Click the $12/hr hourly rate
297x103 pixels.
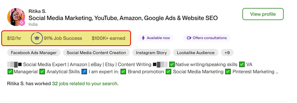(14, 38)
